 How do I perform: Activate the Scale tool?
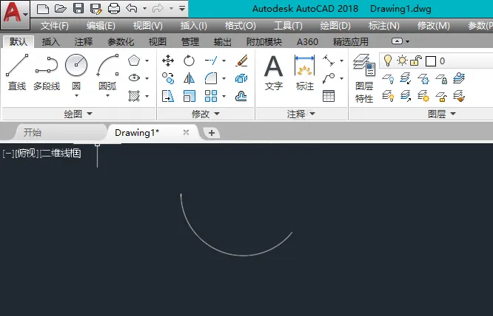click(x=189, y=96)
